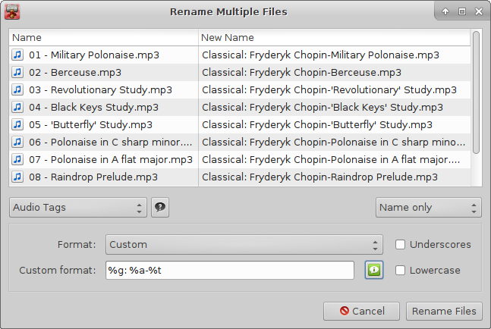Click into the Custom format text field
Image resolution: width=491 pixels, height=329 pixels.
pyautogui.click(x=230, y=270)
